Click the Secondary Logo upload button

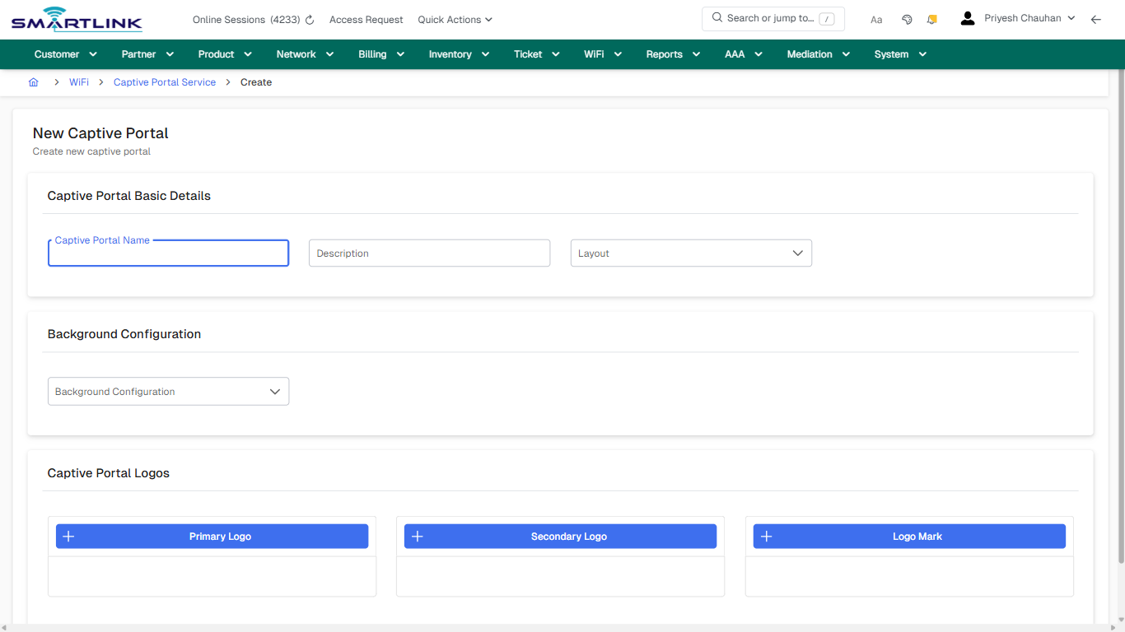click(x=560, y=536)
